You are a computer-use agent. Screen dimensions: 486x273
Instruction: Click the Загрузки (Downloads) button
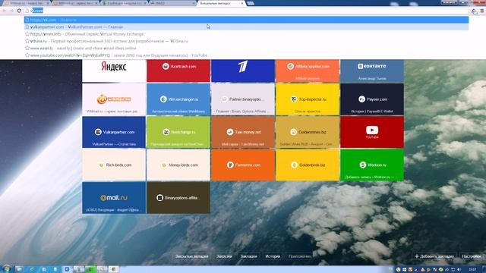[x=224, y=256]
